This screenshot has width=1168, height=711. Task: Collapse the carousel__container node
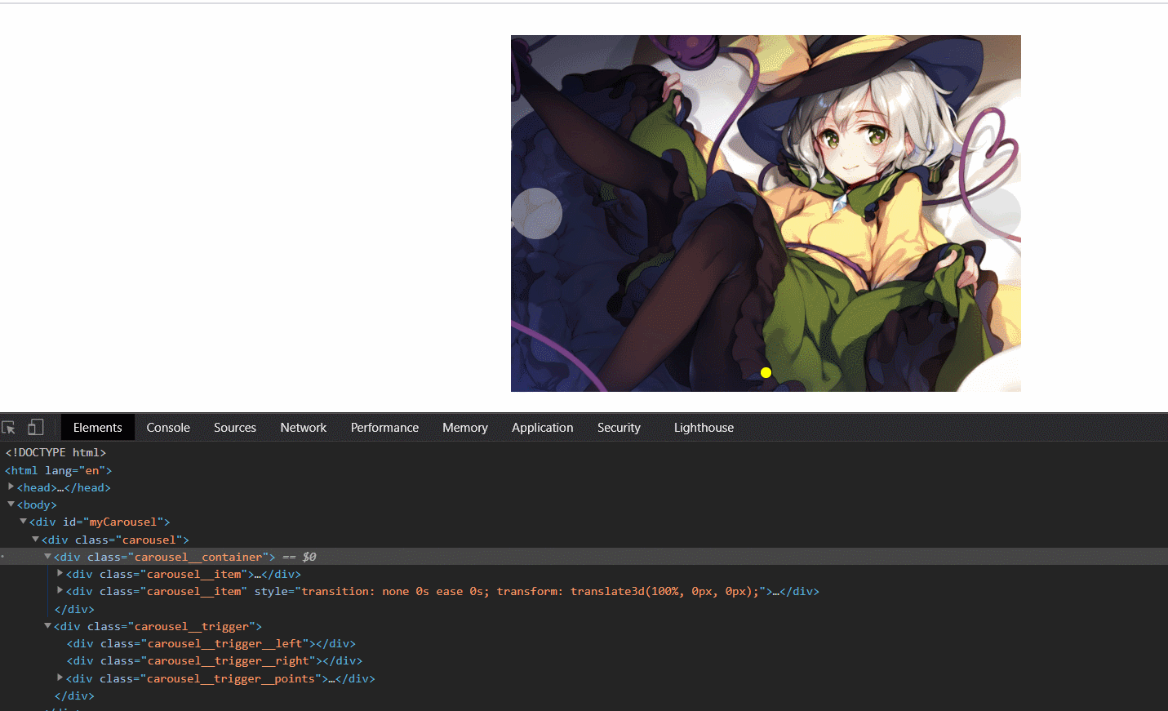coord(47,557)
